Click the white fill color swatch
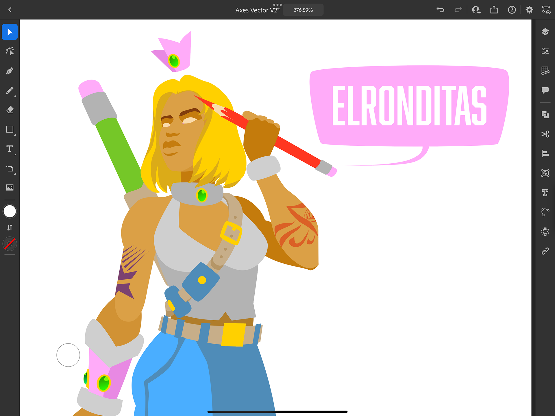The width and height of the screenshot is (555, 416). coord(10,211)
